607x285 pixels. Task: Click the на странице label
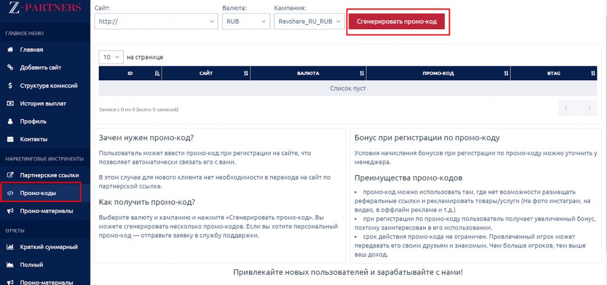click(145, 57)
